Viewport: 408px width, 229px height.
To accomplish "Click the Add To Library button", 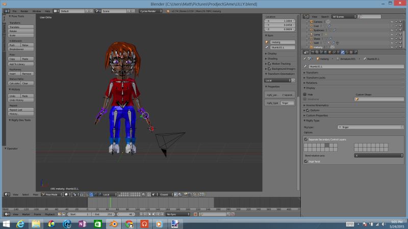I will click(21, 64).
